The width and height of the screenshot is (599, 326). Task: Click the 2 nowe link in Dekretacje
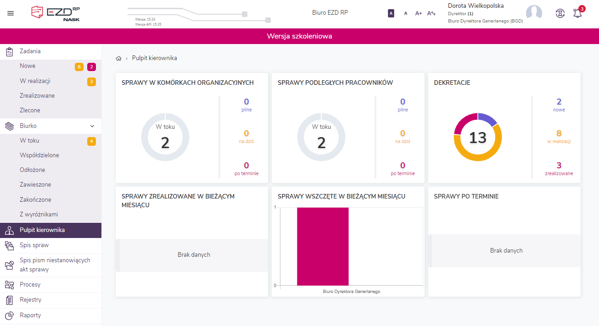559,105
